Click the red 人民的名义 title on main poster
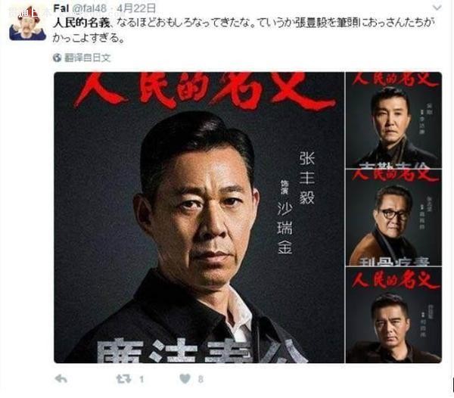The image size is (454, 398). tap(204, 90)
